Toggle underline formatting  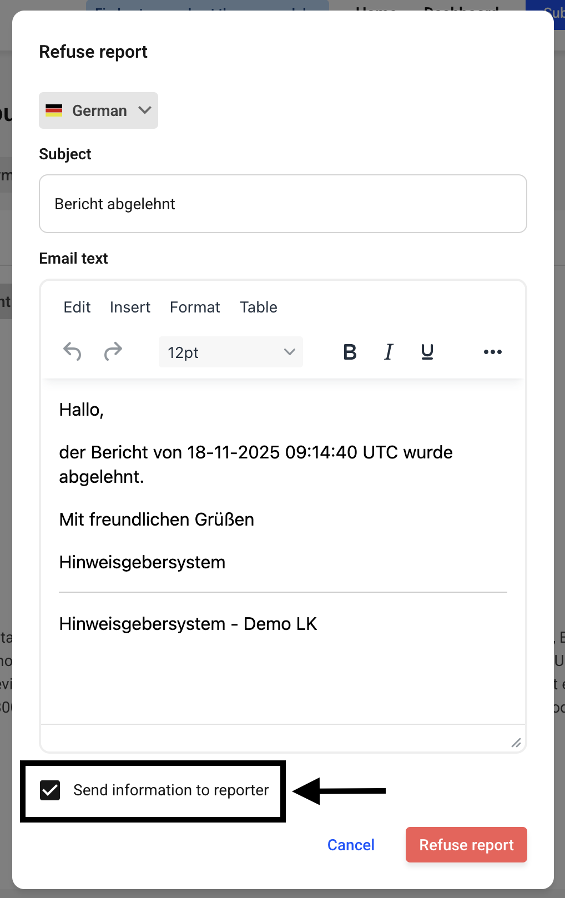tap(427, 352)
